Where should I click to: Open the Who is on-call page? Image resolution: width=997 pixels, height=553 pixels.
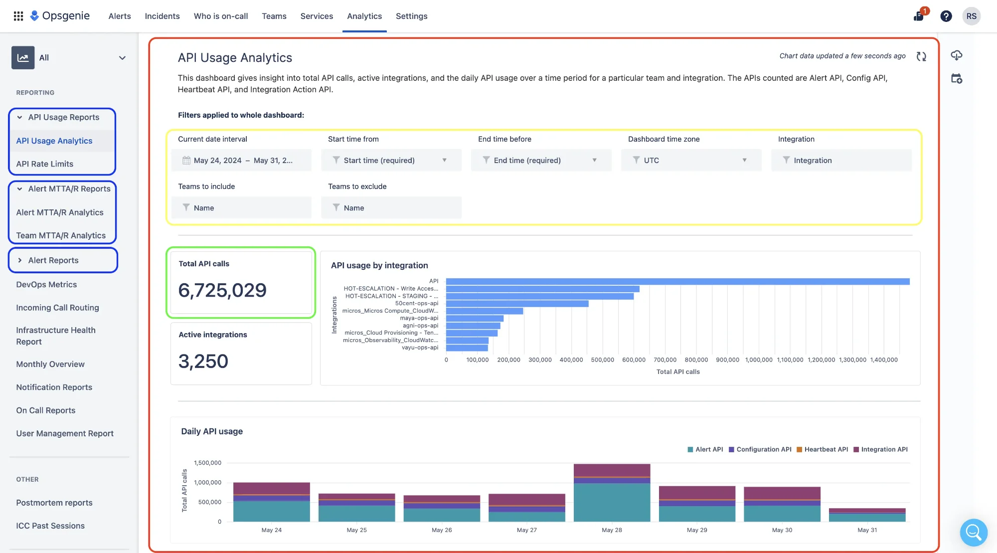coord(220,16)
